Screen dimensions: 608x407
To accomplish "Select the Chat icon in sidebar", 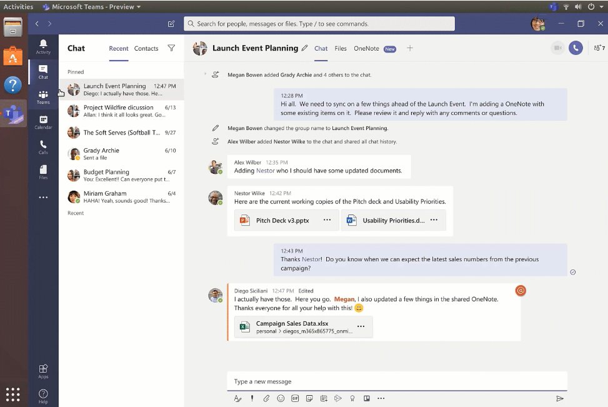I will [43, 72].
